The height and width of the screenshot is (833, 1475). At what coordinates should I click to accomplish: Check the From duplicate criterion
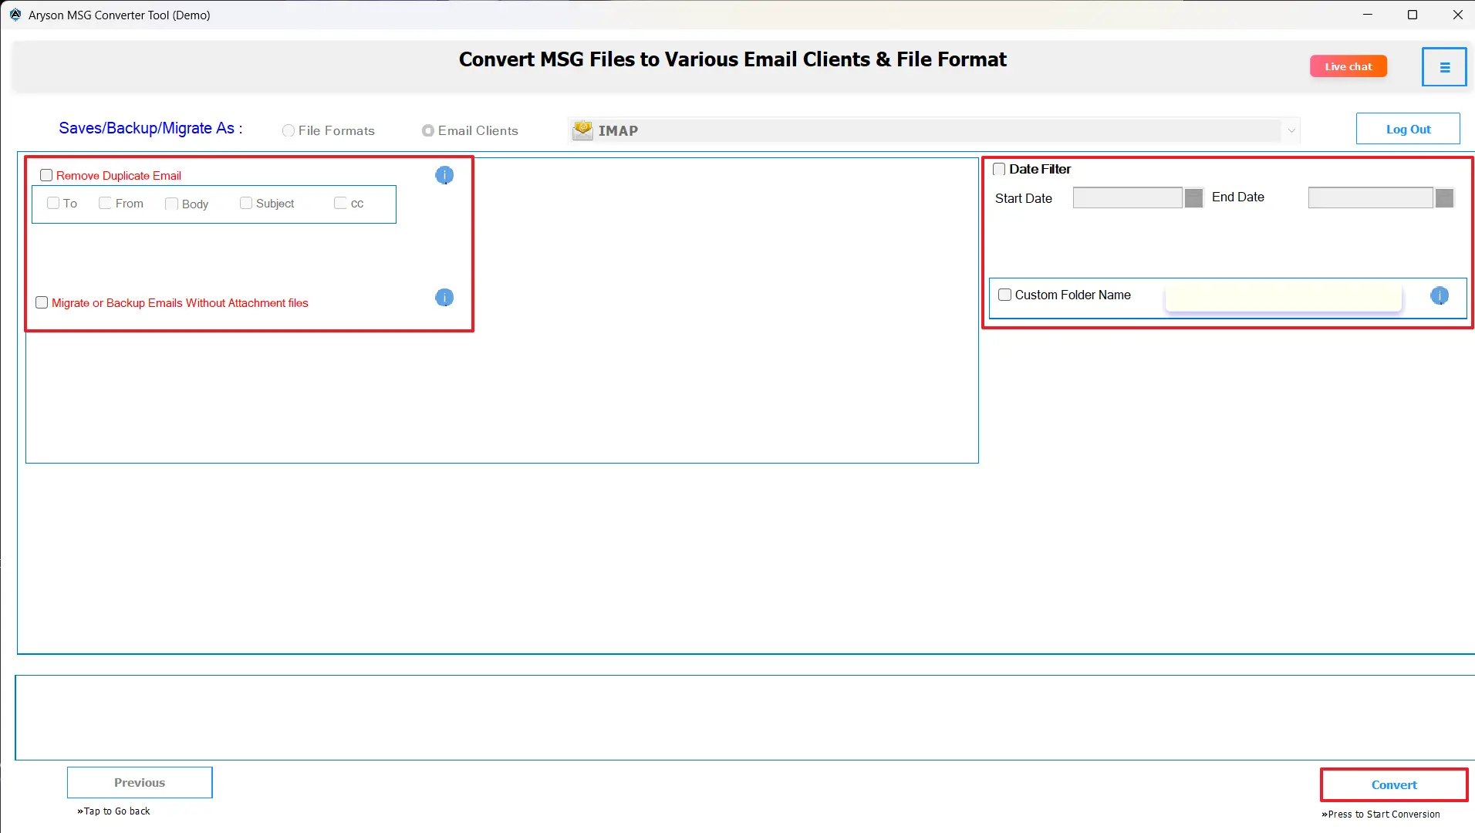(105, 203)
